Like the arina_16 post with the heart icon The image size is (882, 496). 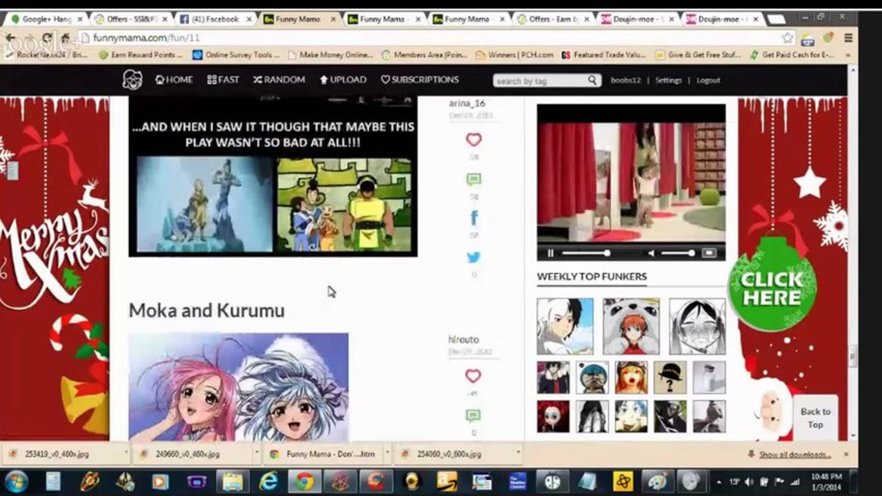[473, 140]
